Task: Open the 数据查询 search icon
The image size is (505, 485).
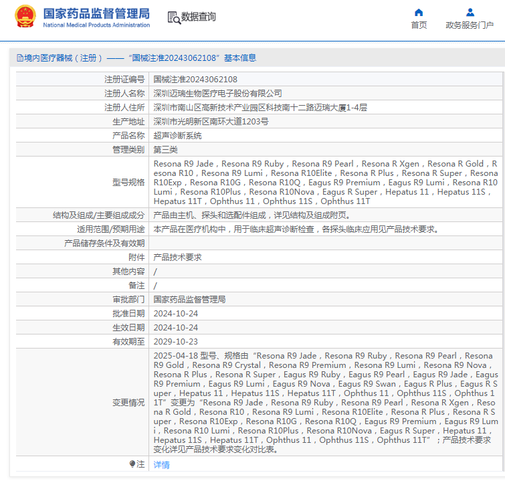Action: pyautogui.click(x=174, y=17)
